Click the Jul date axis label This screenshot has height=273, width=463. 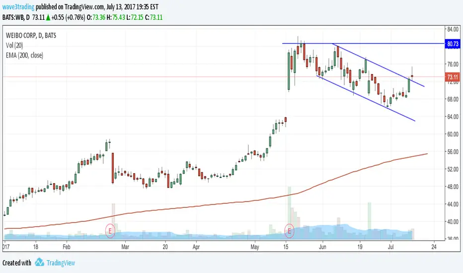point(390,247)
